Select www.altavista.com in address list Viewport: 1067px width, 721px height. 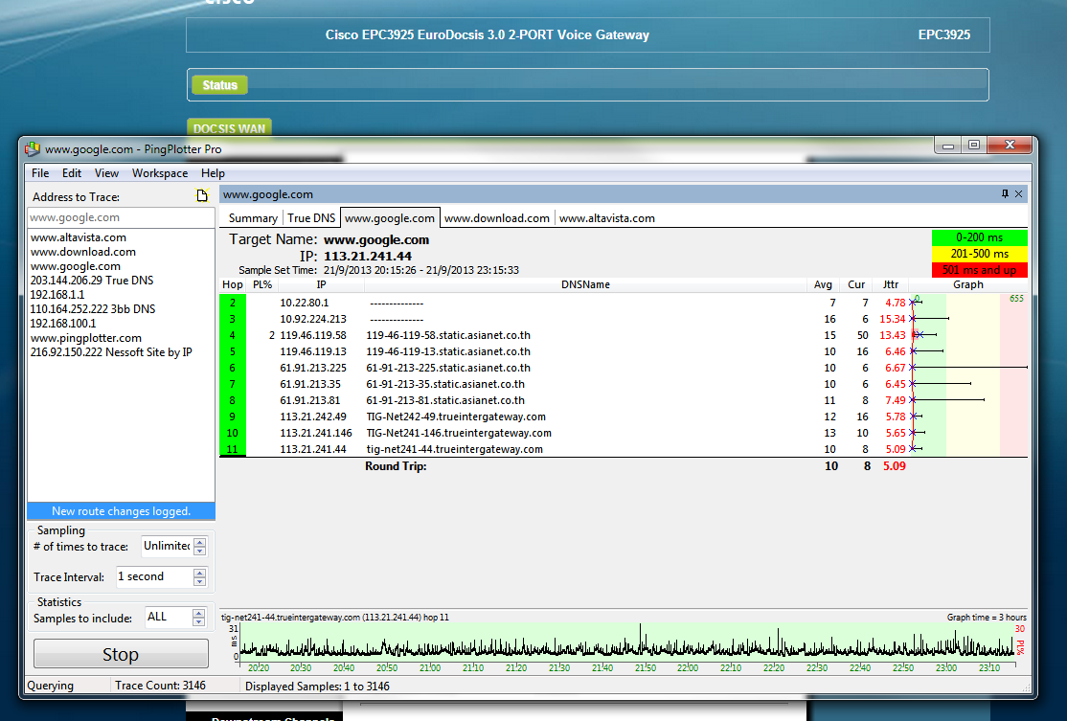tap(79, 237)
